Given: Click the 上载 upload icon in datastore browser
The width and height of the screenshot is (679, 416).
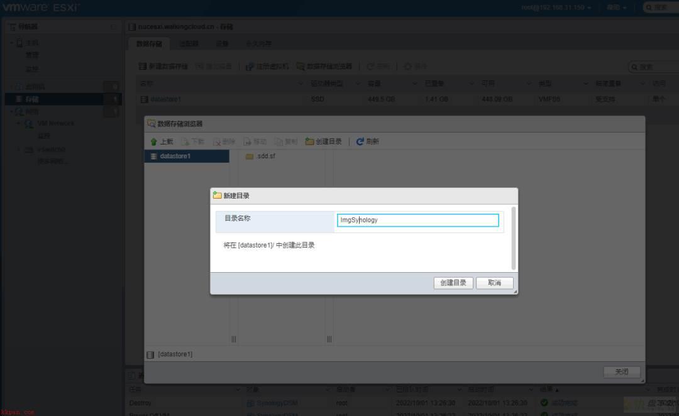Looking at the screenshot, I should pos(154,141).
